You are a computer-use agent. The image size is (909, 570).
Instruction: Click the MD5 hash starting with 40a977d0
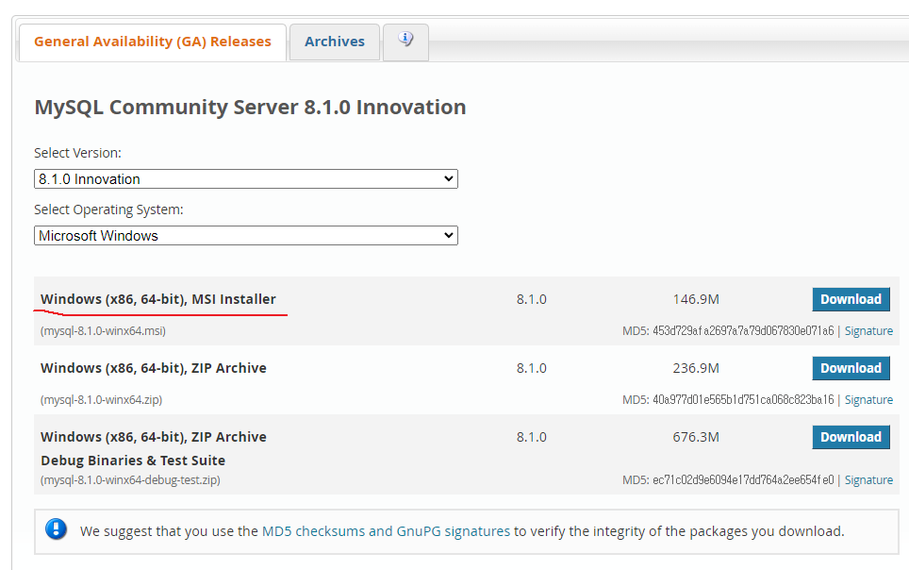(x=743, y=400)
